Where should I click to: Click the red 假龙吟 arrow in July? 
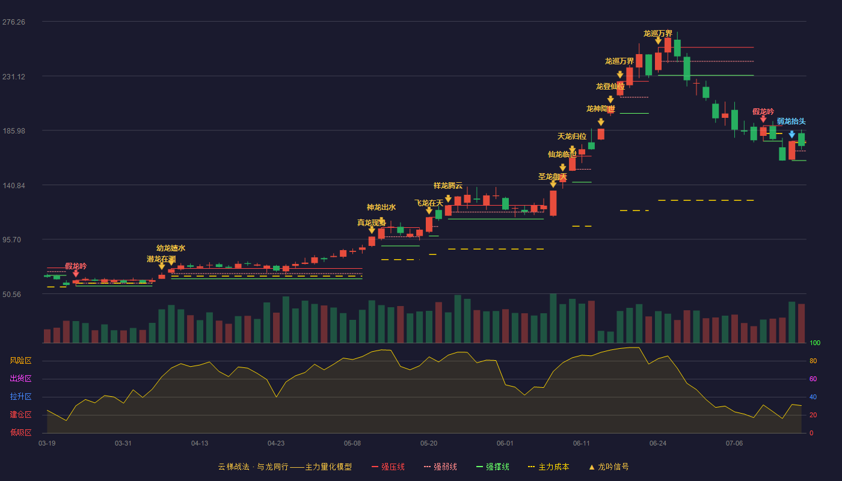763,119
